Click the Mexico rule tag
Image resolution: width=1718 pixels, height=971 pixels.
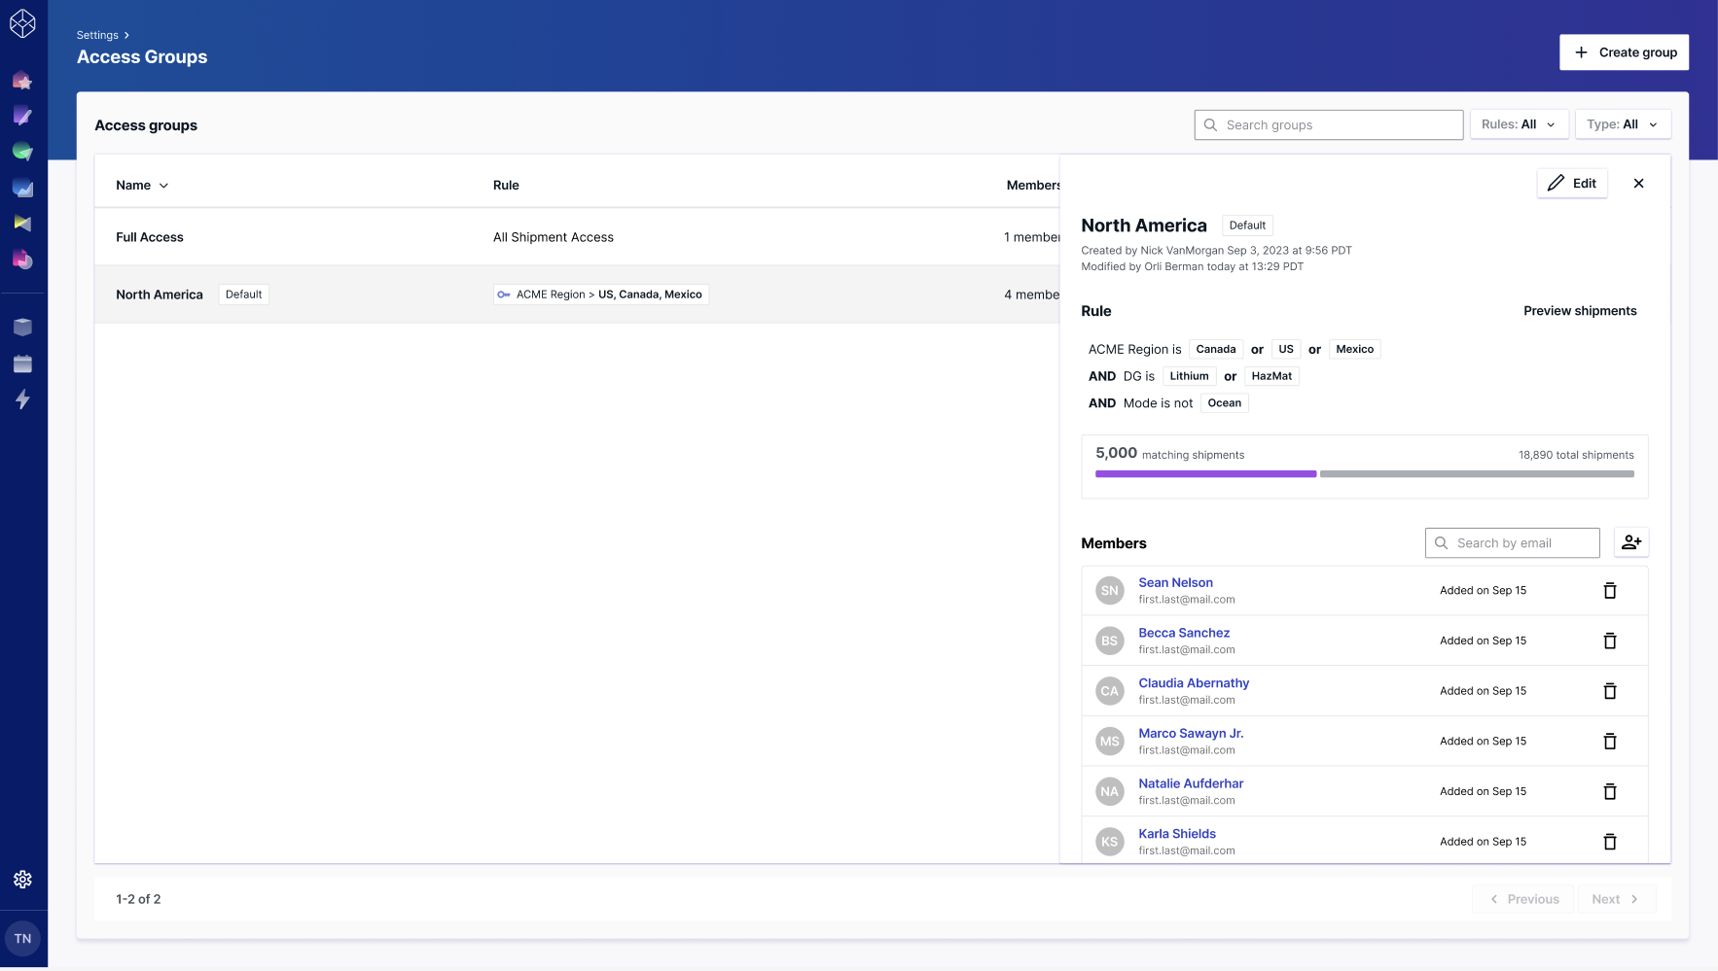tap(1354, 349)
